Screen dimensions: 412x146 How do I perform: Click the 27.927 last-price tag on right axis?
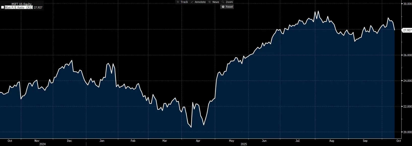(407, 30)
